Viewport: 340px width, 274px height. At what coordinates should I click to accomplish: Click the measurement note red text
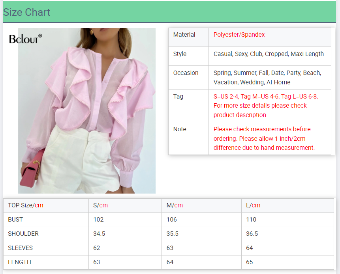[264, 138]
